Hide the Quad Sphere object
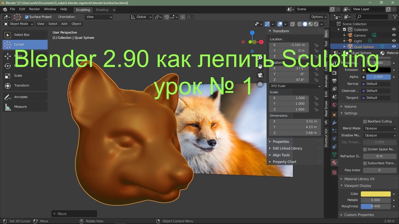This screenshot has width=399, height=224. (394, 47)
